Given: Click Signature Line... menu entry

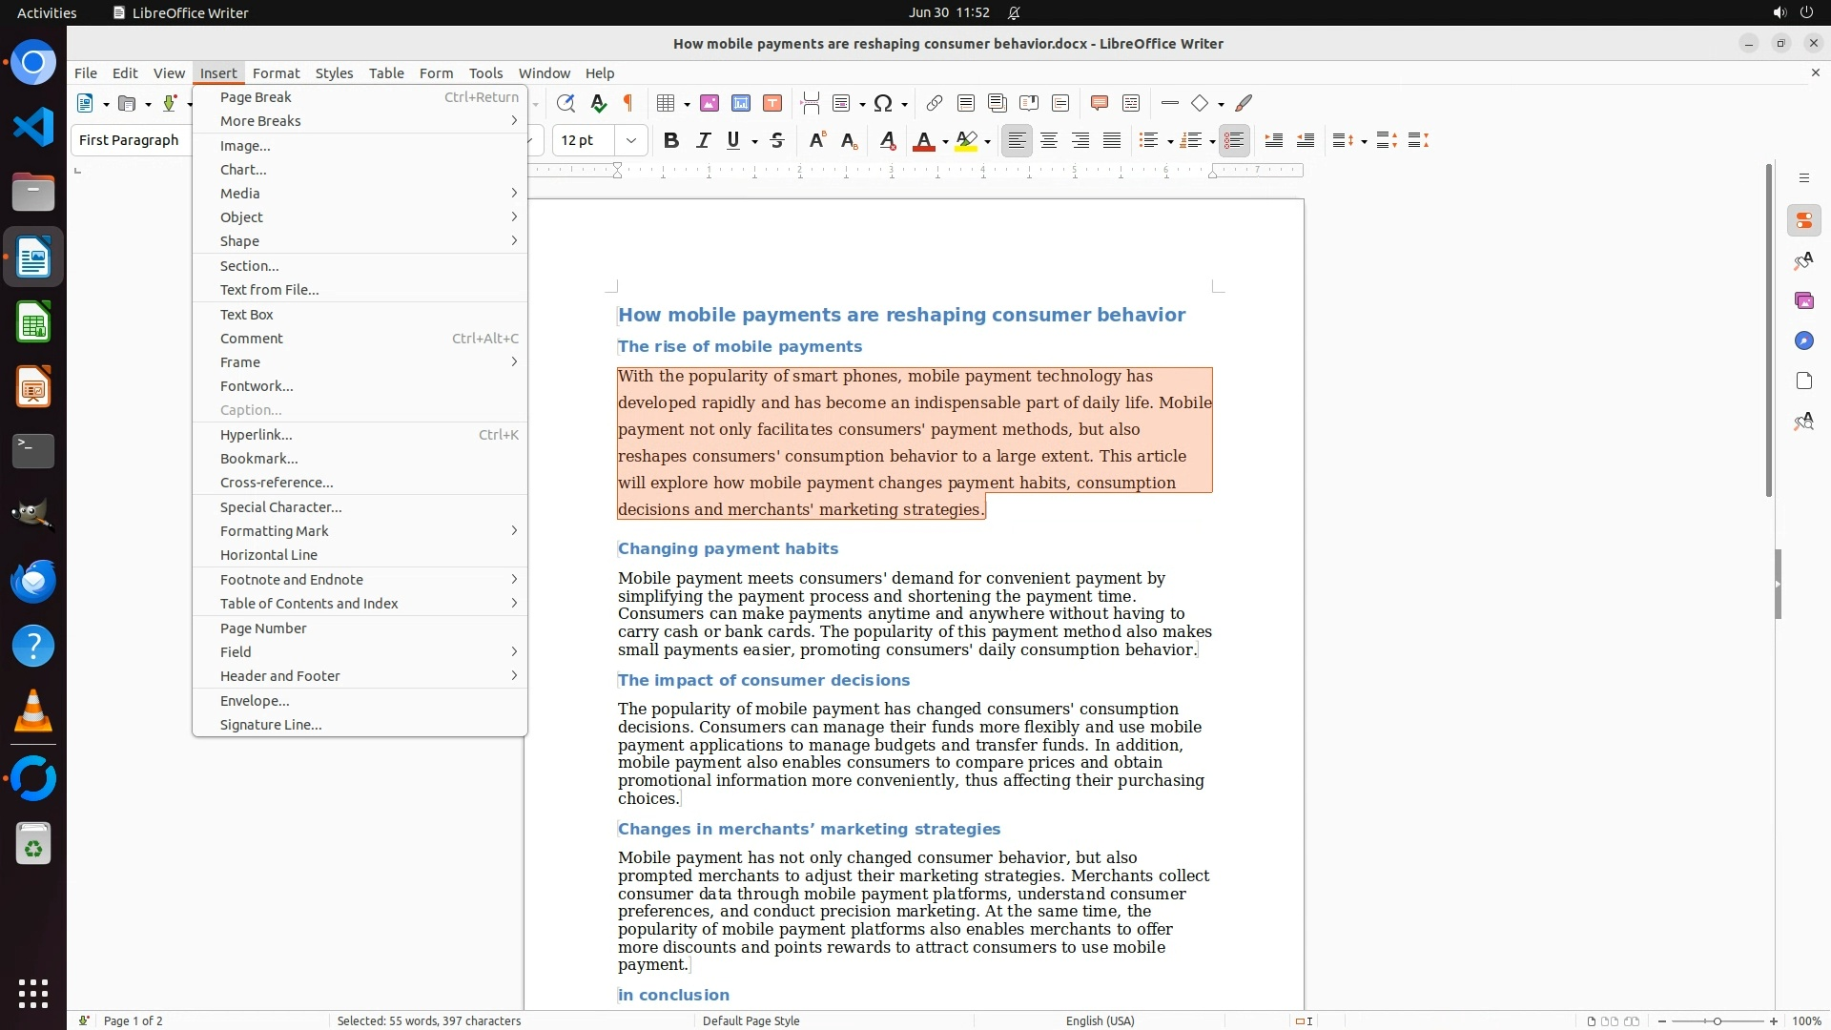Looking at the screenshot, I should coord(271,725).
